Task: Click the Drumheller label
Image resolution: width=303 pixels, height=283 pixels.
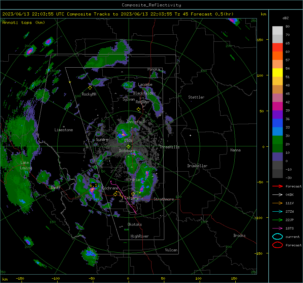Action: pos(197,166)
